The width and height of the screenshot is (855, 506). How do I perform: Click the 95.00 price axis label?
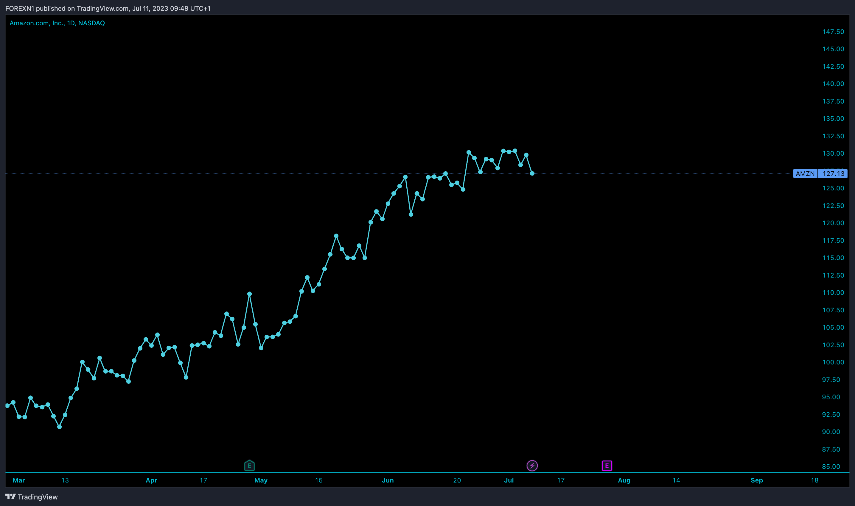(x=831, y=397)
